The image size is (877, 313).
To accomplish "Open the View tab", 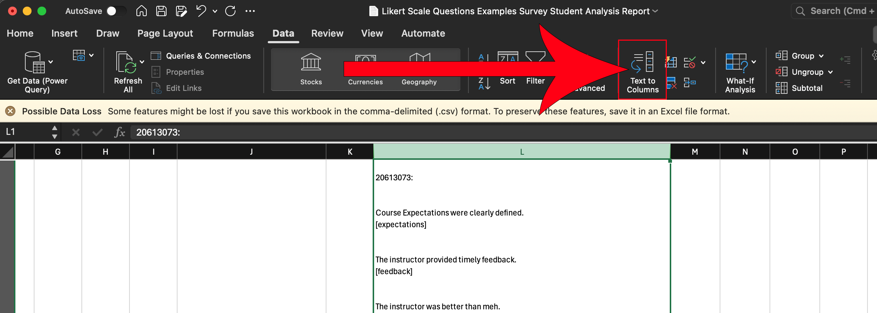I will click(372, 33).
